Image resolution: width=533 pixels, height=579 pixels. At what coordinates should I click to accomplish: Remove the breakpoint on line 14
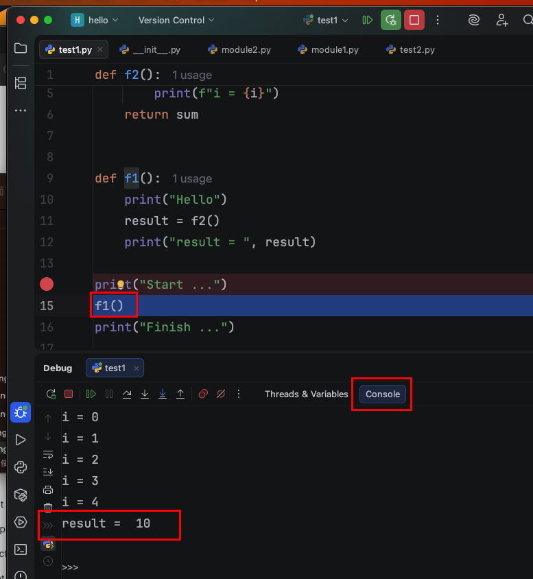(x=47, y=284)
